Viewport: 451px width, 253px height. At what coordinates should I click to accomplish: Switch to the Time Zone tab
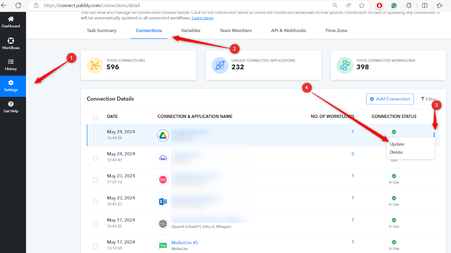336,30
